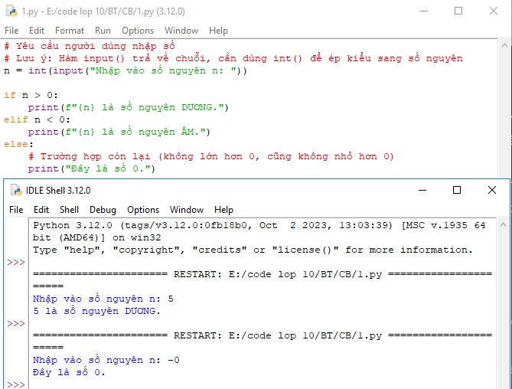The image size is (512, 389).
Task: Click first RESTART line in shell
Action: [263, 274]
